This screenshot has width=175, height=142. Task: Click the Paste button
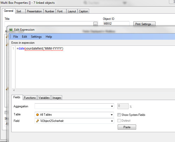[127, 127]
